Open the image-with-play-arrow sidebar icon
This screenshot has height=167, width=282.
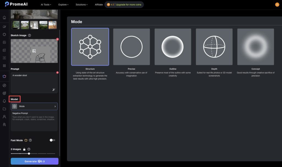4,50
